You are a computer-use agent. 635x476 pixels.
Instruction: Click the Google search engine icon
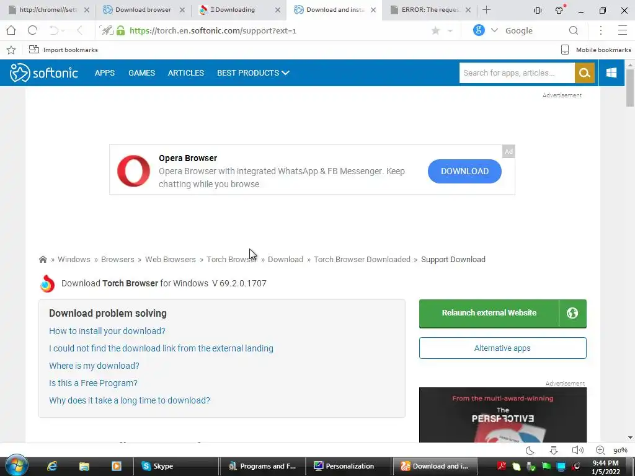(x=479, y=30)
